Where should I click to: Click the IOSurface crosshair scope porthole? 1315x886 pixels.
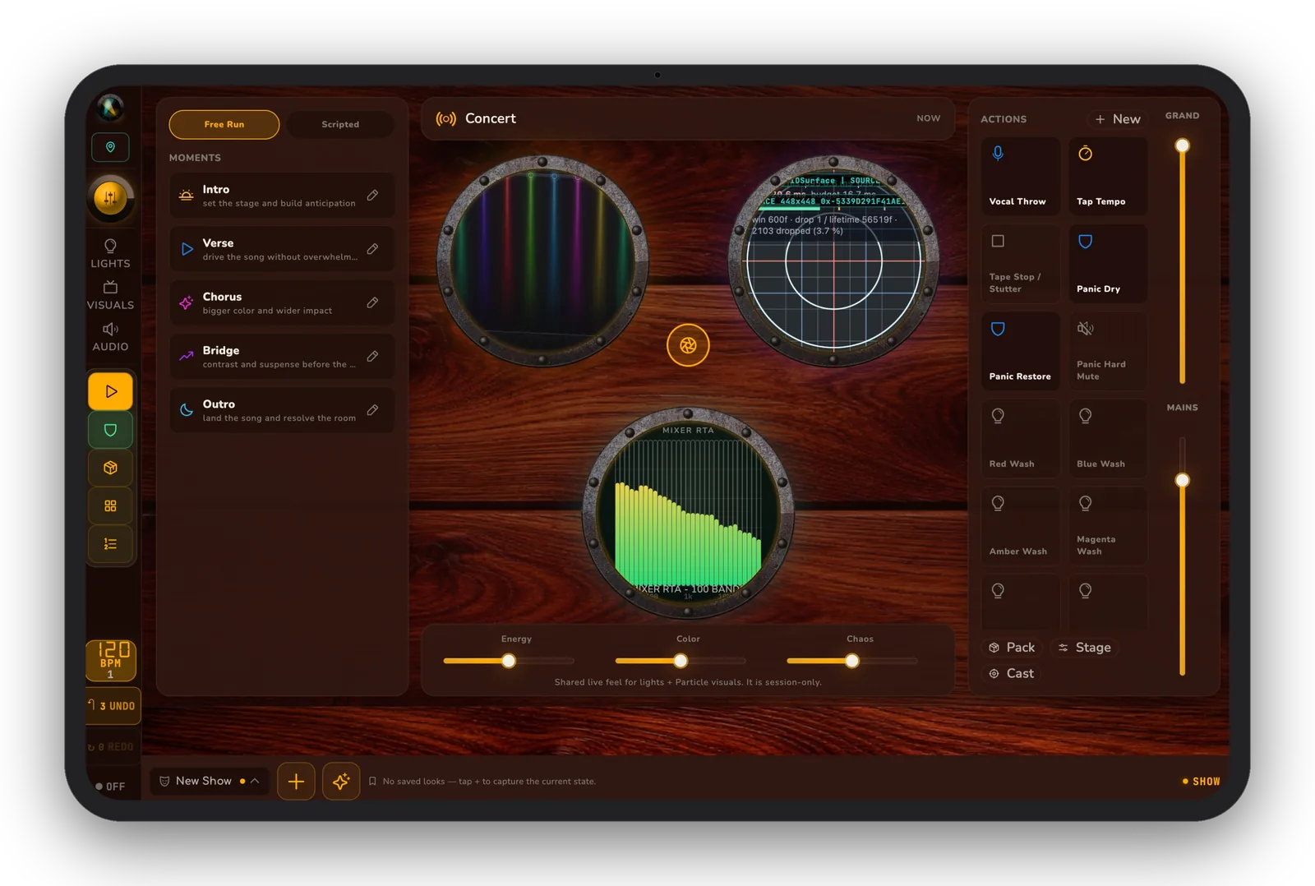pyautogui.click(x=833, y=261)
